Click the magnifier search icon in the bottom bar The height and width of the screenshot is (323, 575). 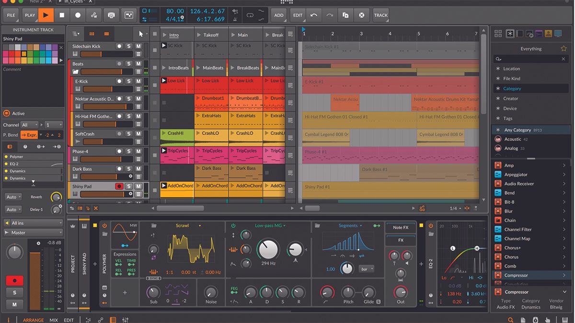click(x=509, y=320)
